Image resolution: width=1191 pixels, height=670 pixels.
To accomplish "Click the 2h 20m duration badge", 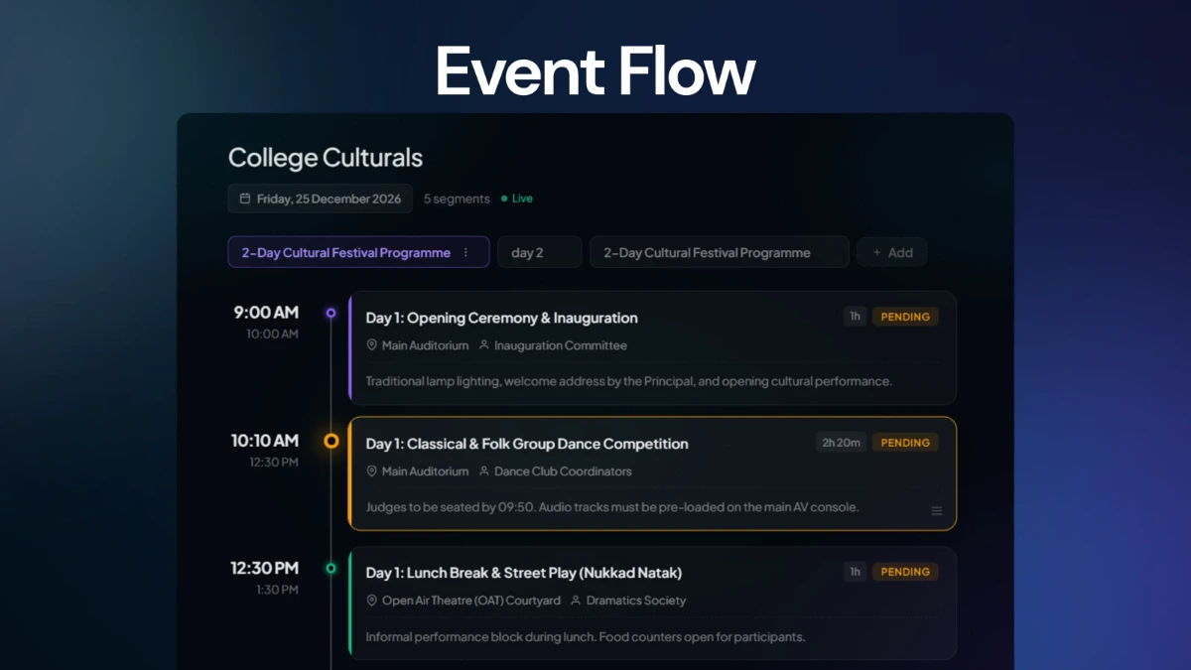I will [x=841, y=443].
